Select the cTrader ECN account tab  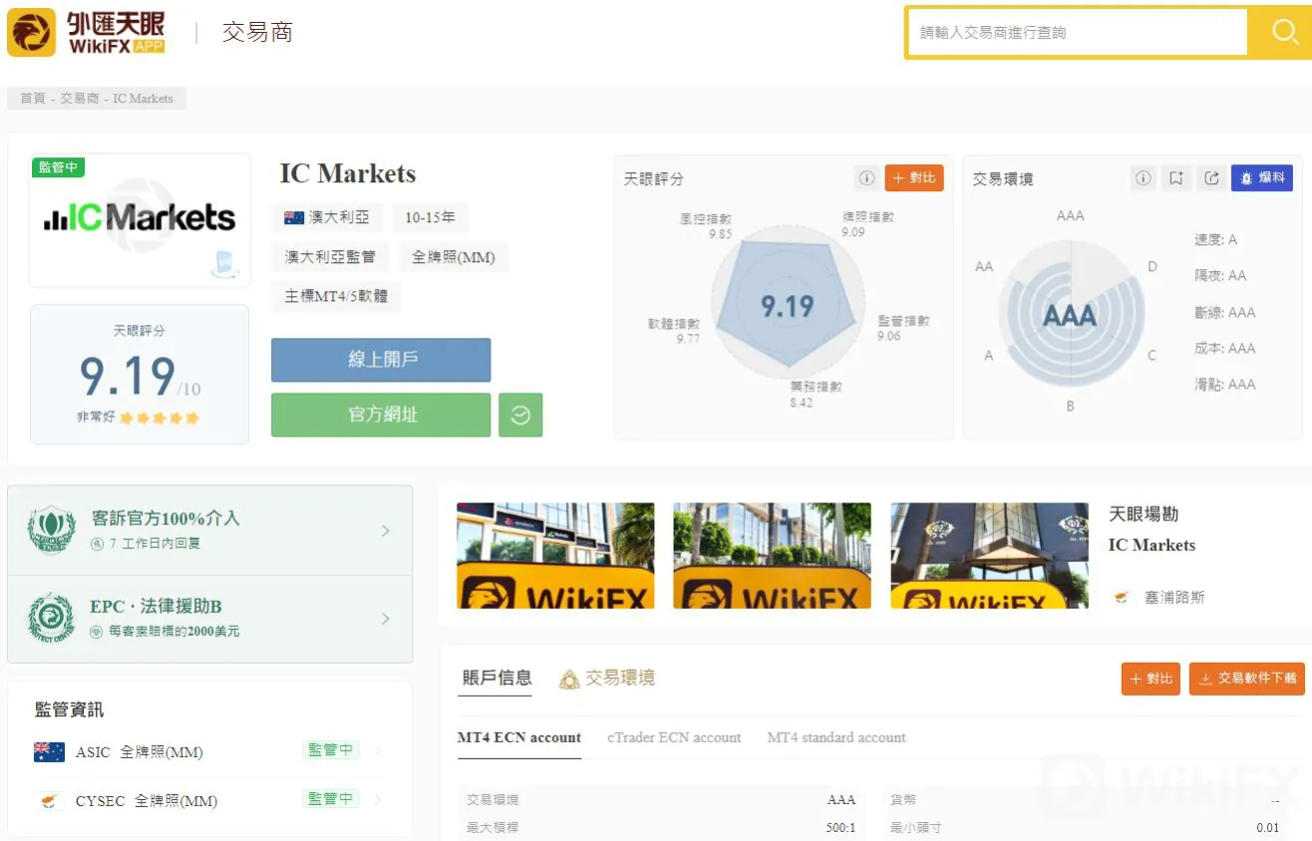675,738
